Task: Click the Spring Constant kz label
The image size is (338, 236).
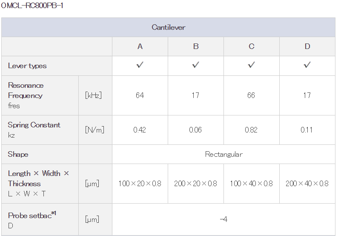Action: (34, 130)
